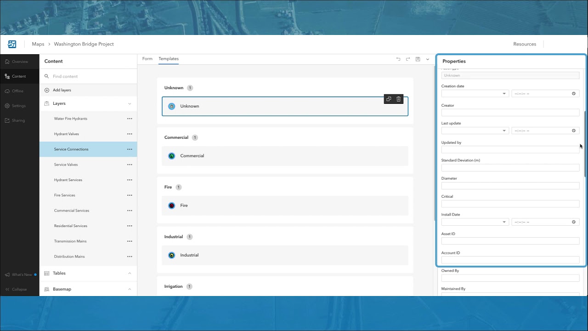
Task: Click the Creation date time clock icon
Action: click(x=574, y=93)
